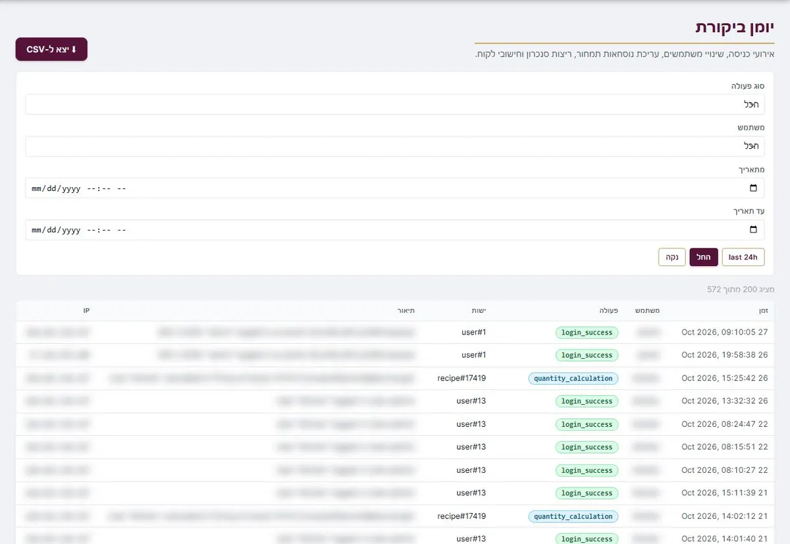Export the audit log to CSV
Image resolution: width=790 pixels, height=544 pixels.
pos(51,49)
